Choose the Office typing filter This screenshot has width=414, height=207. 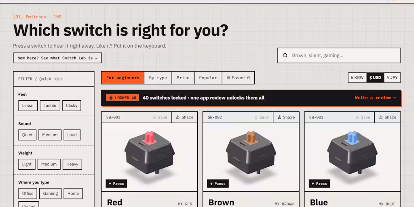28,194
